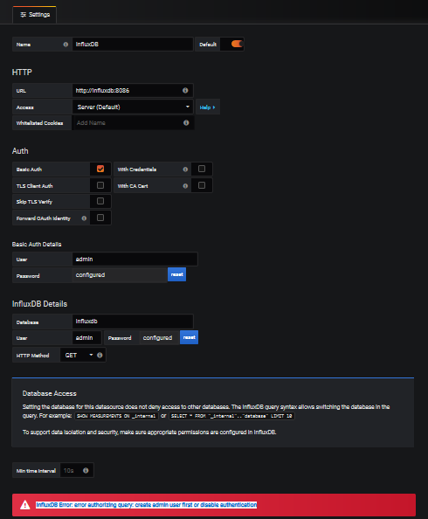Click the warning triangle icon in error banner

25,505
